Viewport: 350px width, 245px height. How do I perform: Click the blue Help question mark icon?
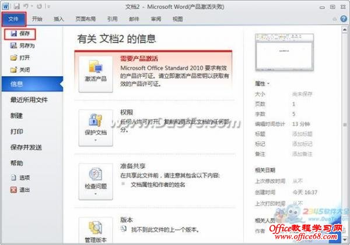(x=344, y=19)
